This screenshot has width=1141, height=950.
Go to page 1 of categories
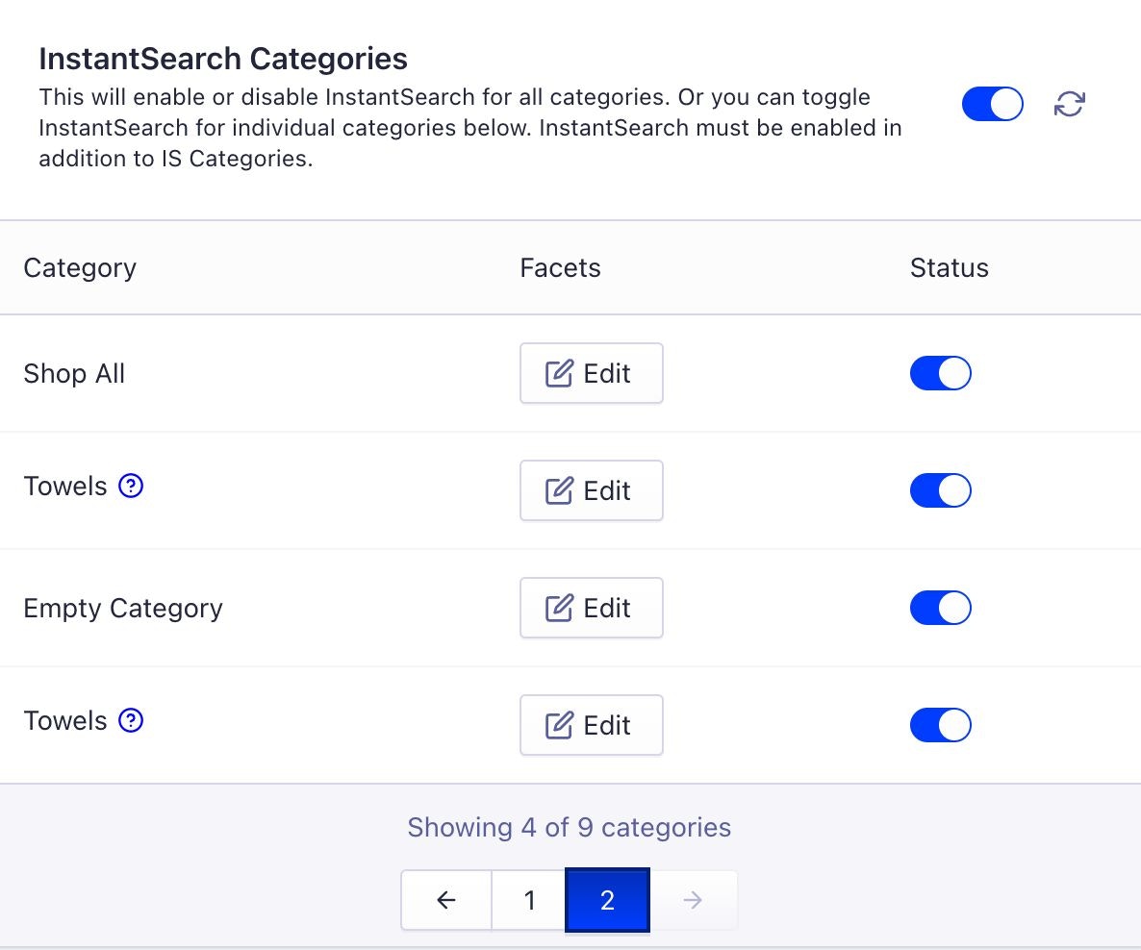click(528, 900)
